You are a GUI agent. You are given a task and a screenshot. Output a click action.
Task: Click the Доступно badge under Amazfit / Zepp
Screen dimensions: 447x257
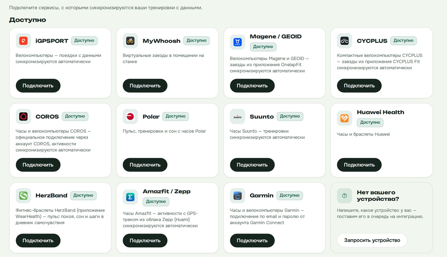156,201
